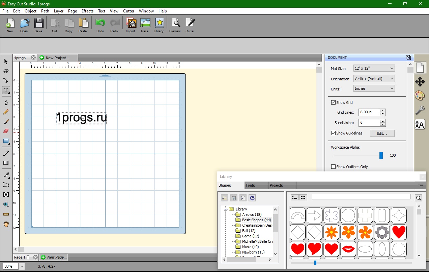Open the Position and Size panel icon
Screen dimensions: 429x272
coord(420,81)
